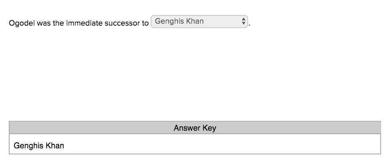This screenshot has height=166, width=392.
Task: Click the word 'Genghis' in the answer row
Action: click(29, 146)
